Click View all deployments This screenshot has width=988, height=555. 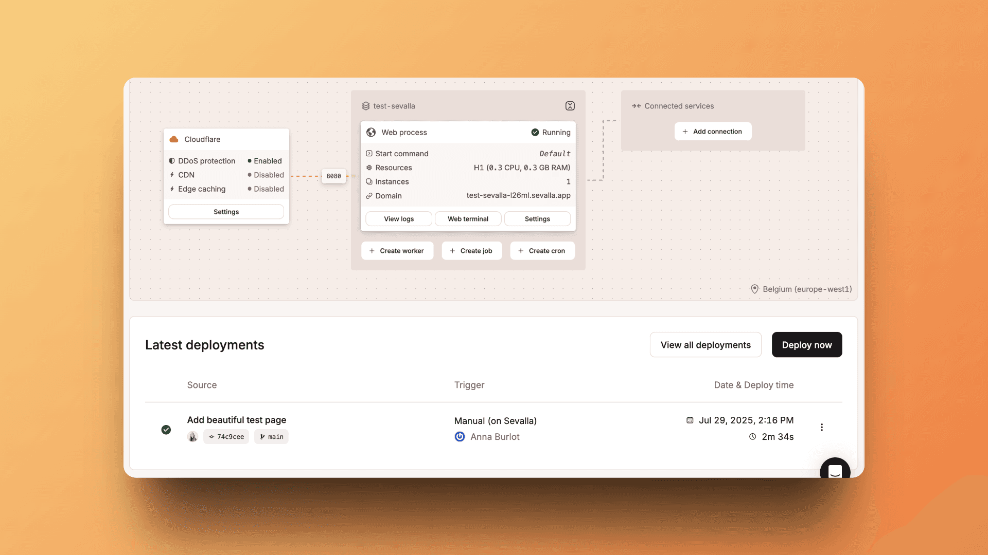tap(705, 345)
